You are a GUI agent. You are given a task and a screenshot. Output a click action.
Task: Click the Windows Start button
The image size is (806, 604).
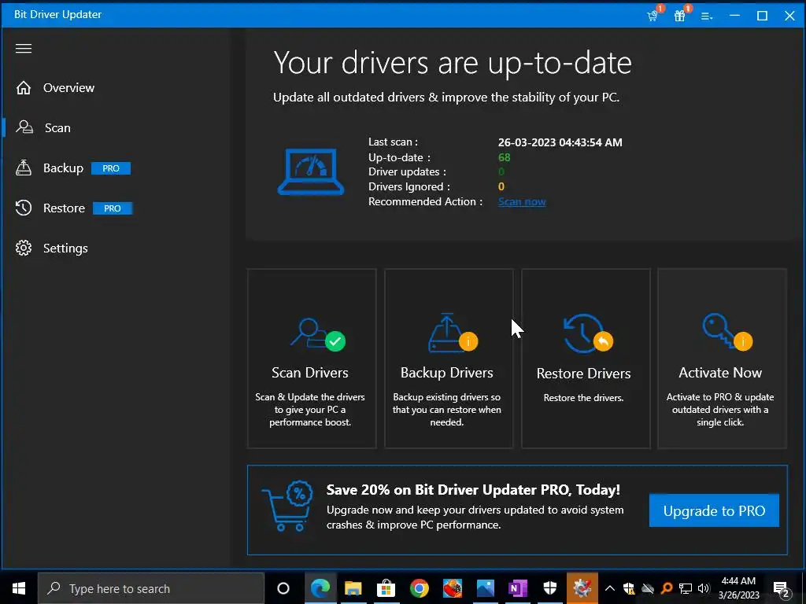19,588
